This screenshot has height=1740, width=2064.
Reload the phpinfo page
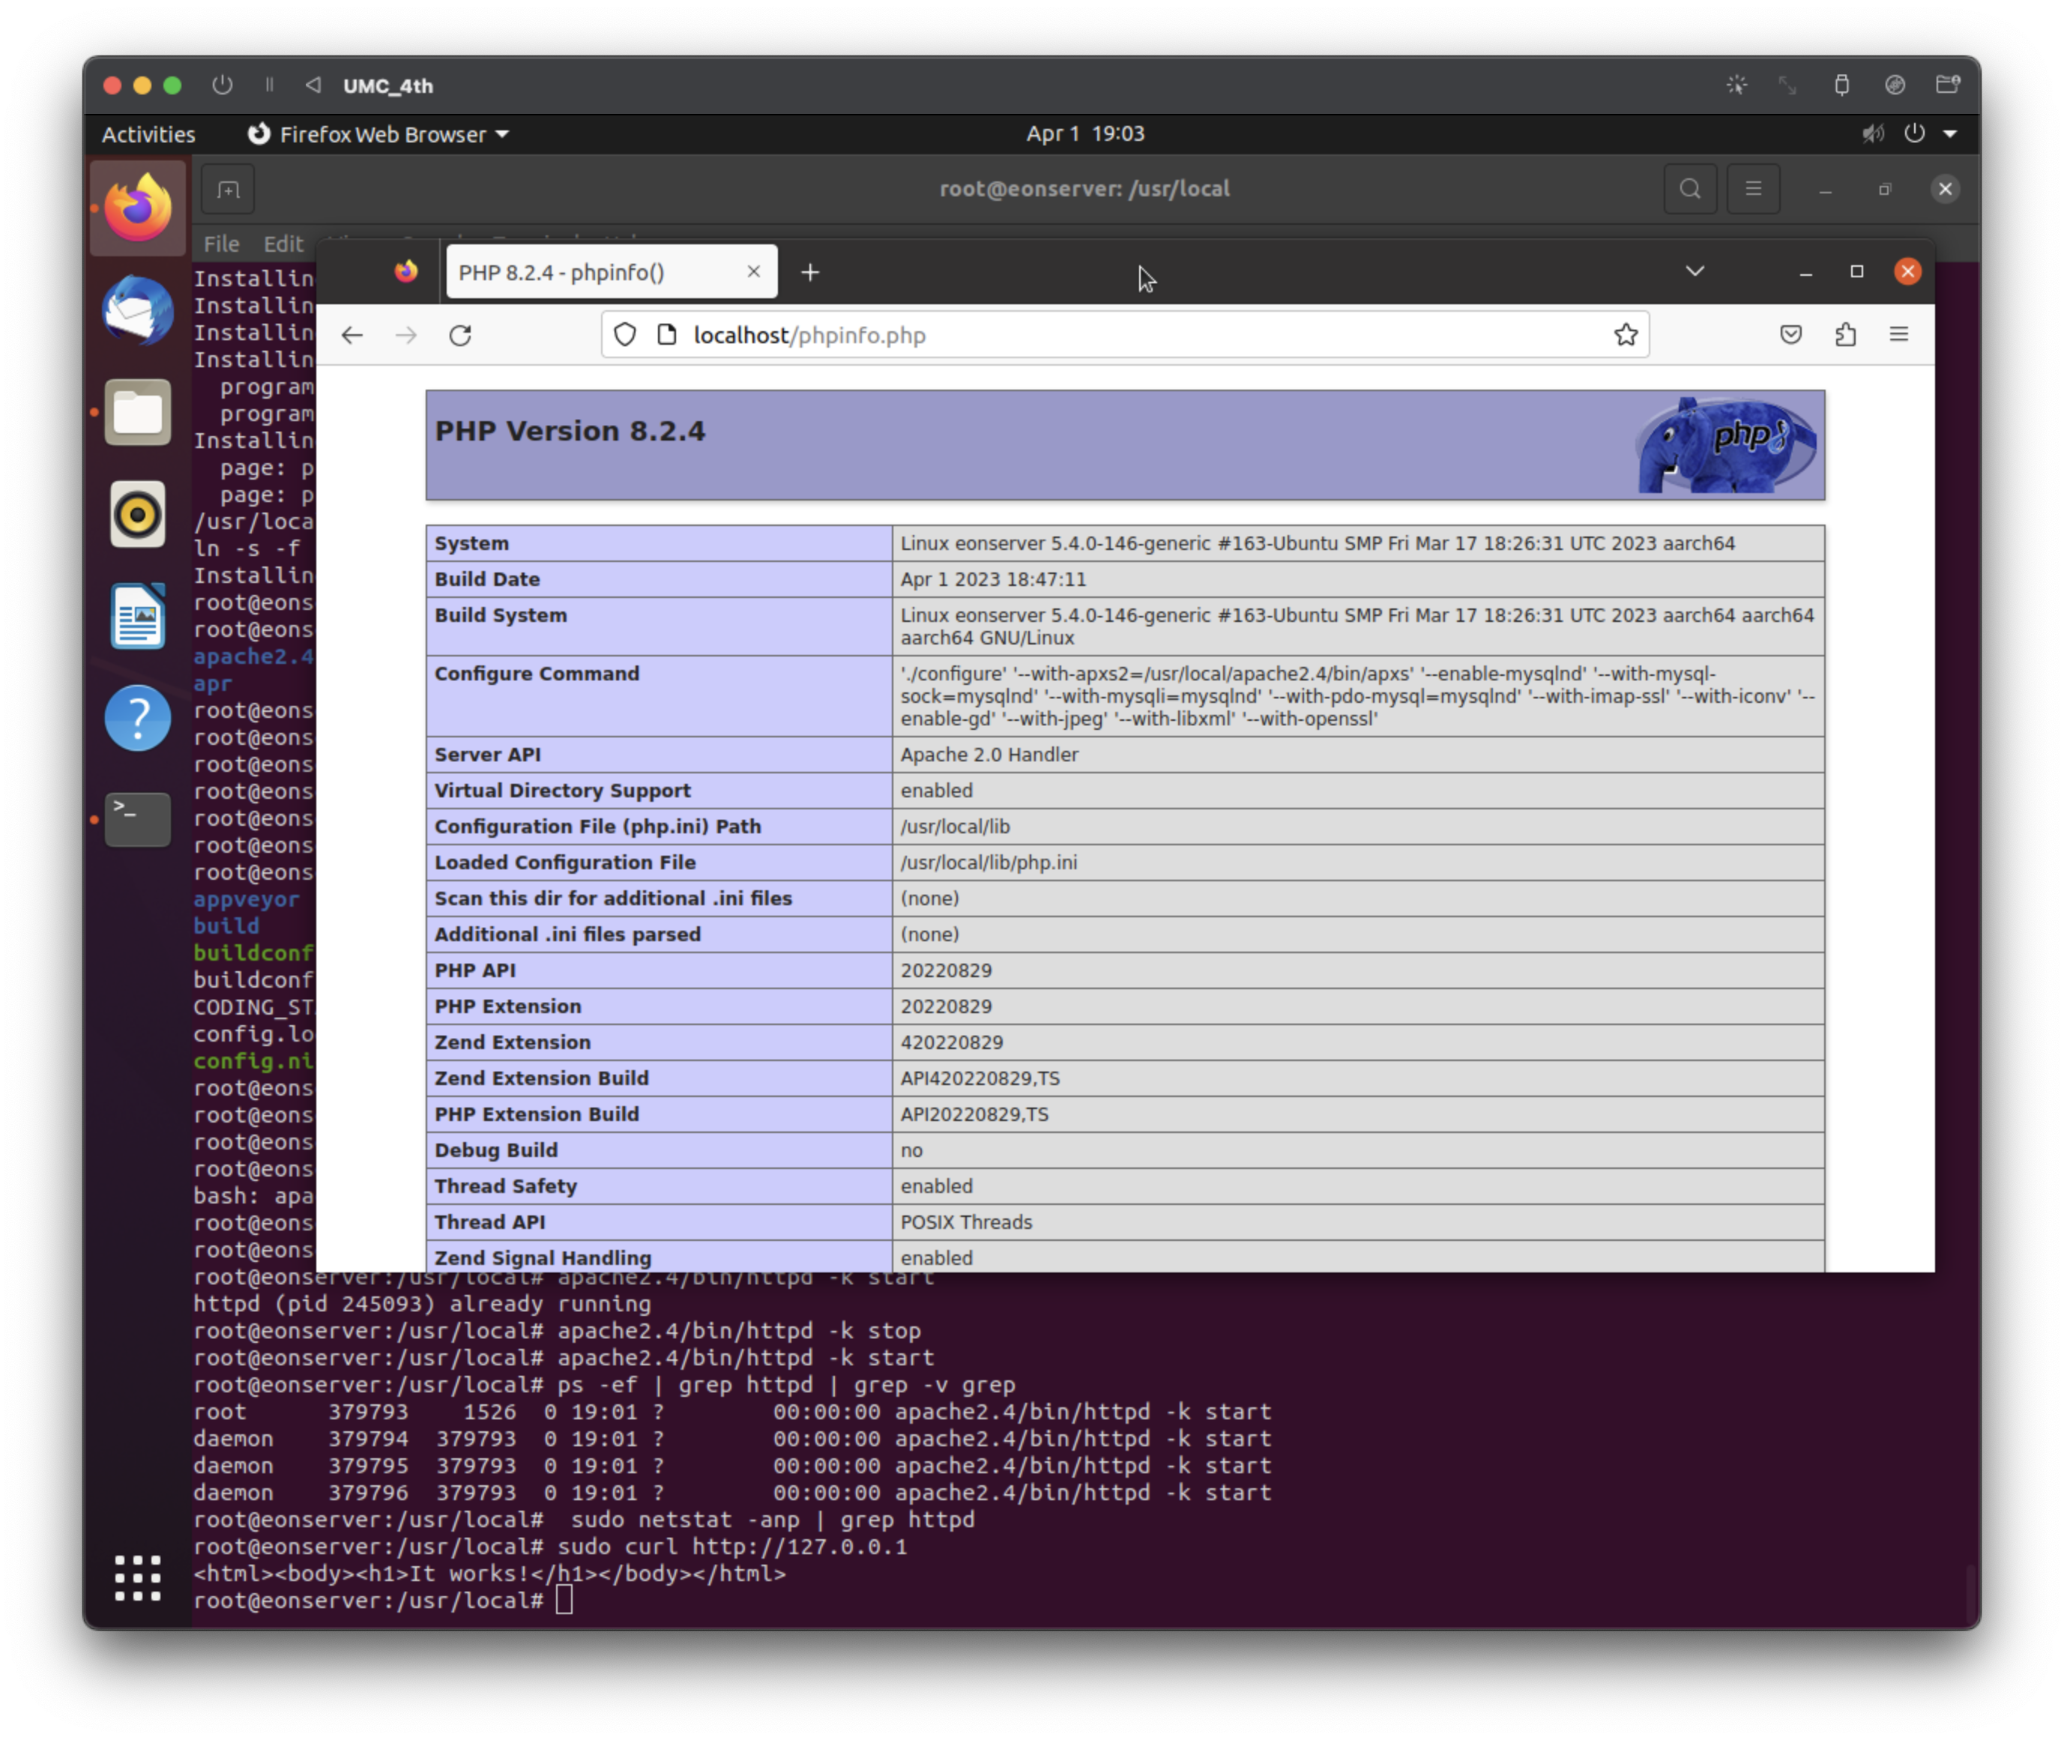461,336
